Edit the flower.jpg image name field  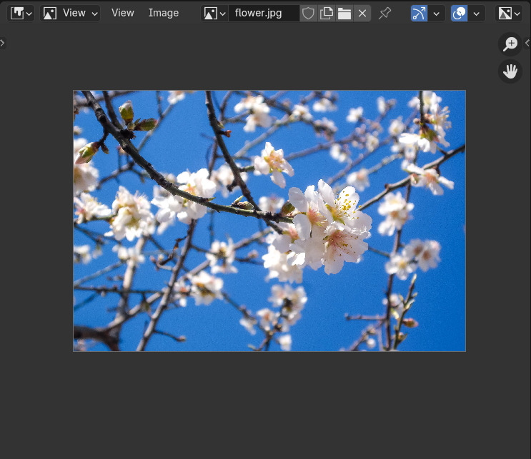click(x=264, y=14)
